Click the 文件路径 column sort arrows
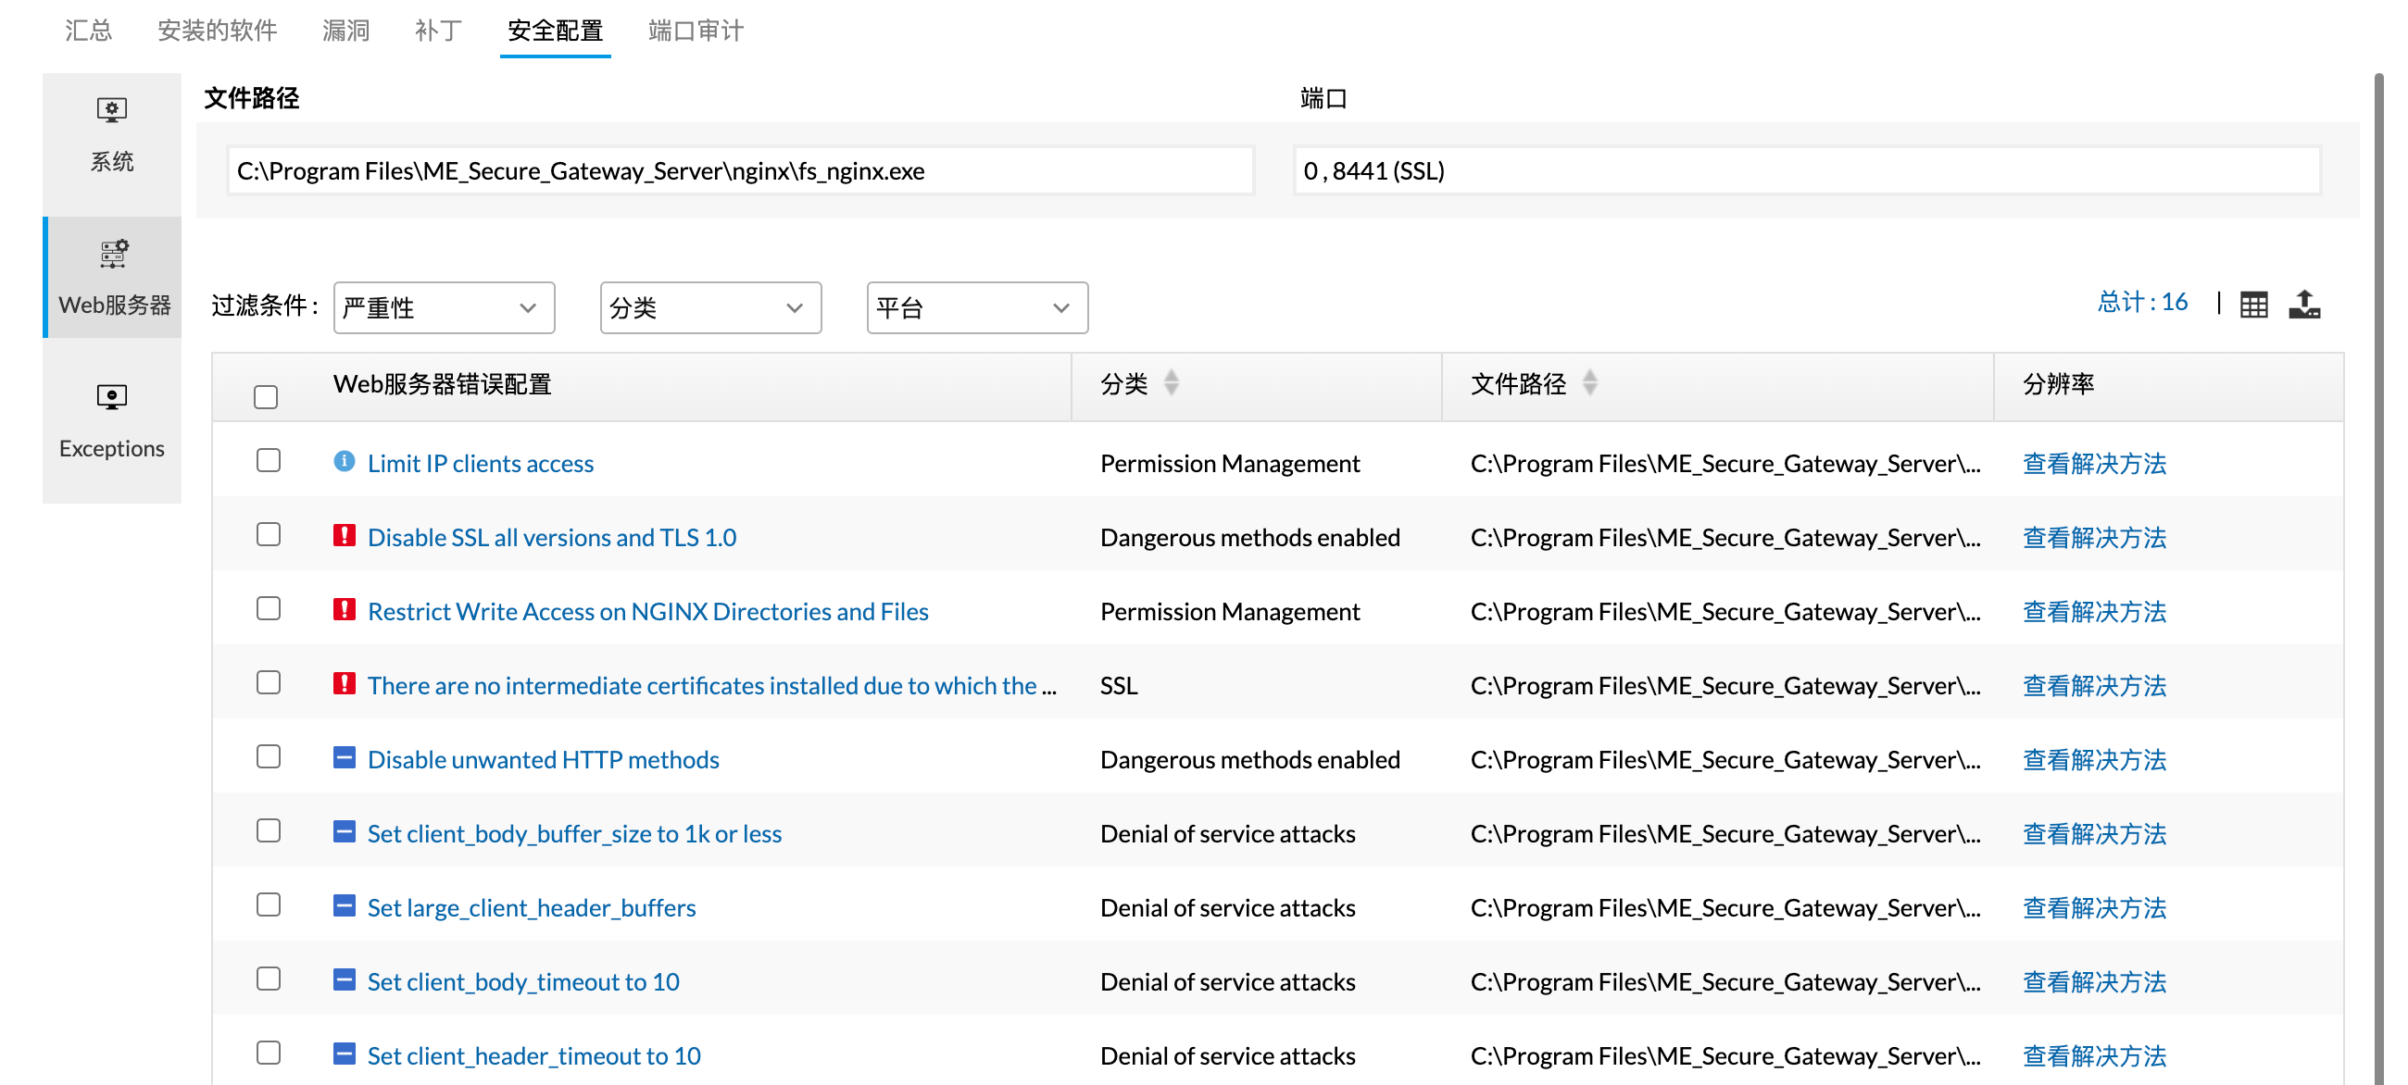2408x1085 pixels. coord(1589,383)
